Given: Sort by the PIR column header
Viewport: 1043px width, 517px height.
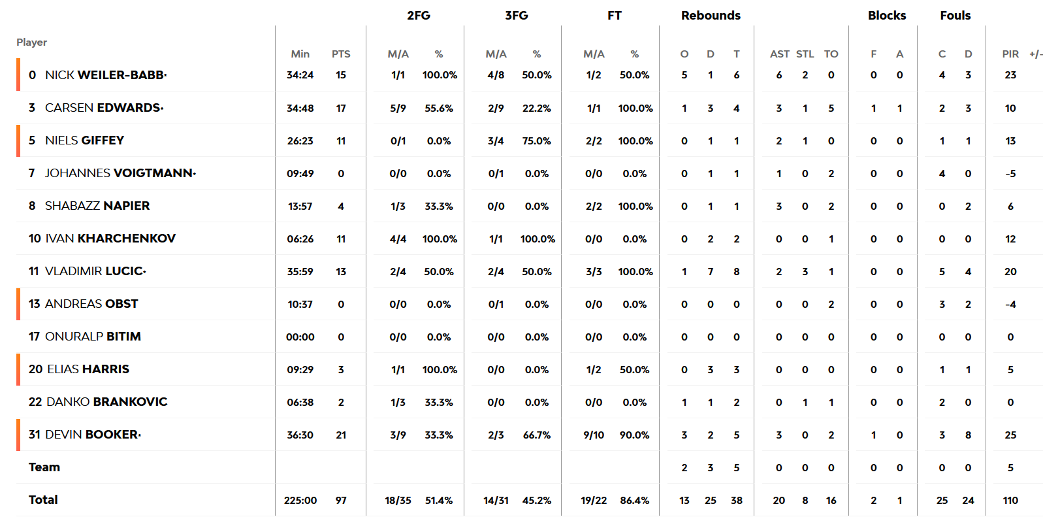Looking at the screenshot, I should 1010,54.
